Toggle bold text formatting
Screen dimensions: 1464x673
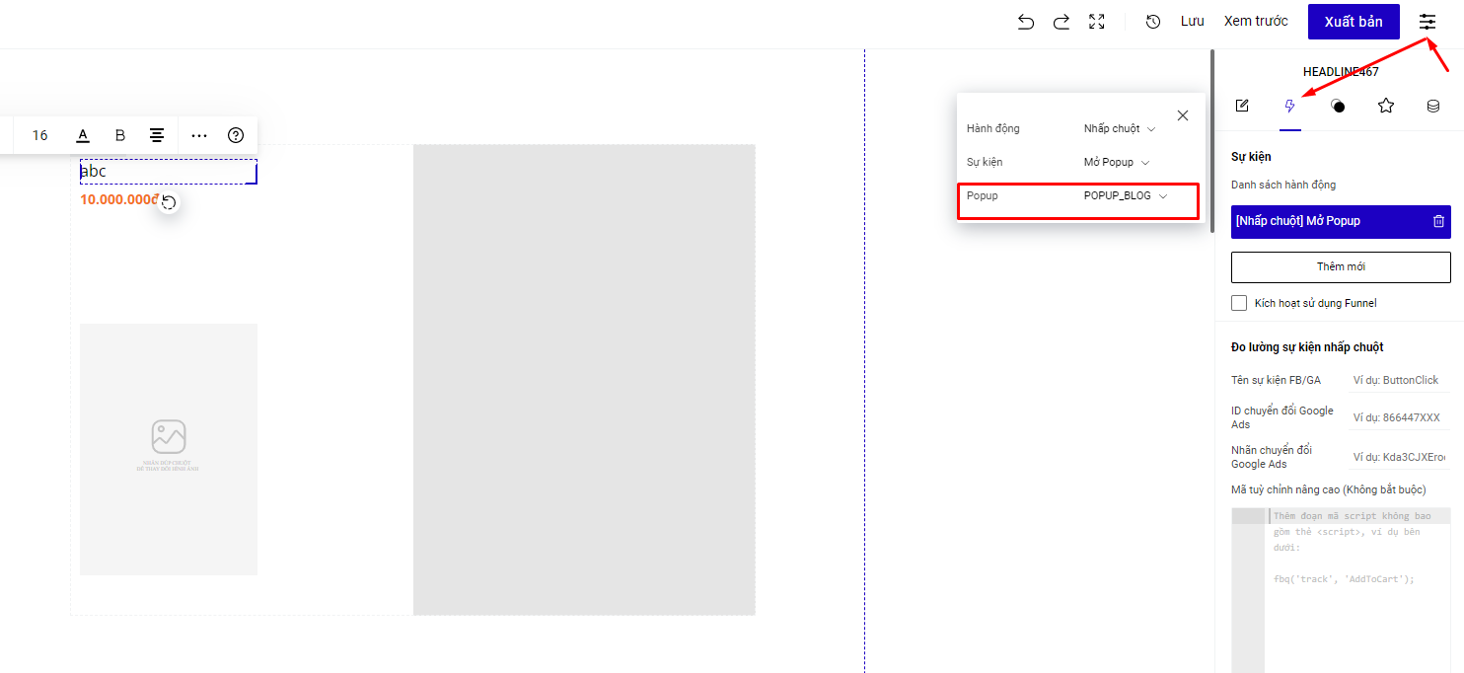(120, 135)
